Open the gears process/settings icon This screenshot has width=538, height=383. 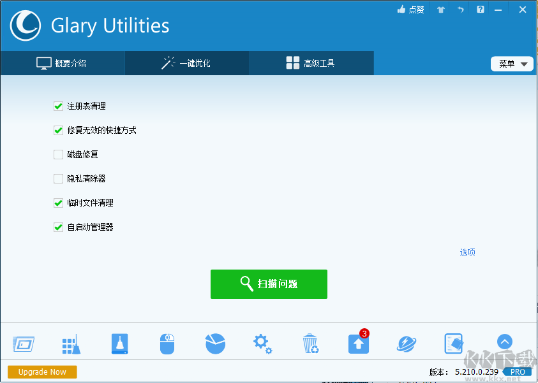[x=263, y=344]
